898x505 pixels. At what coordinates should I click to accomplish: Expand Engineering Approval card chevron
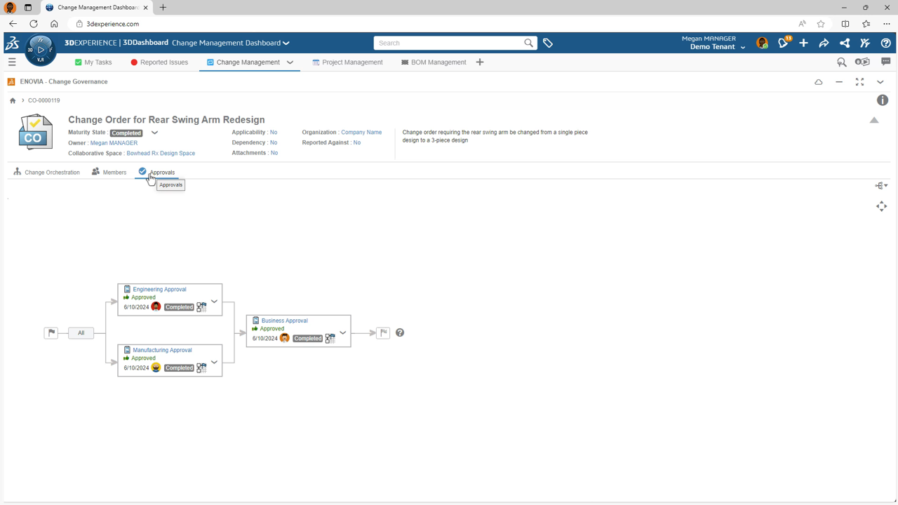tap(214, 302)
